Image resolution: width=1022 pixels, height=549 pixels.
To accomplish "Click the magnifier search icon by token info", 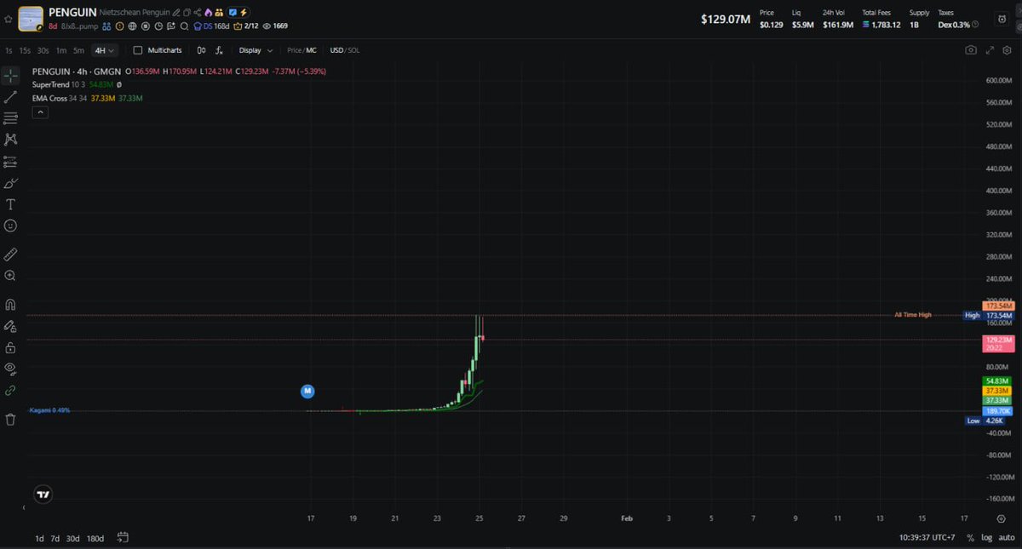I will pyautogui.click(x=184, y=26).
